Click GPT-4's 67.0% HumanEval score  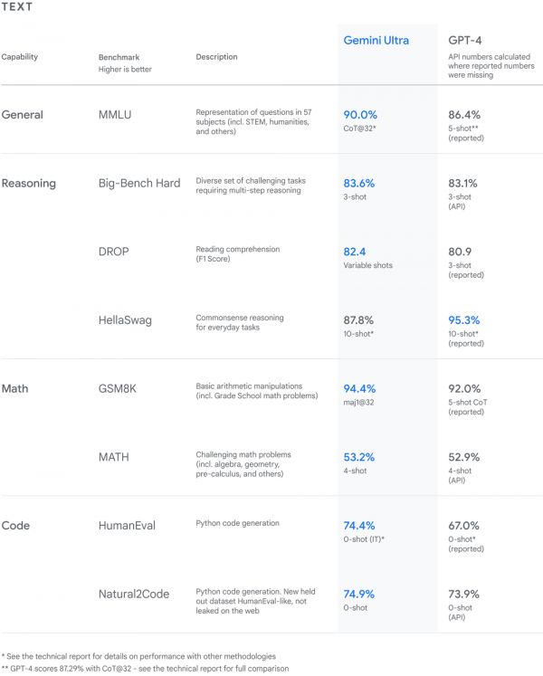(x=464, y=525)
